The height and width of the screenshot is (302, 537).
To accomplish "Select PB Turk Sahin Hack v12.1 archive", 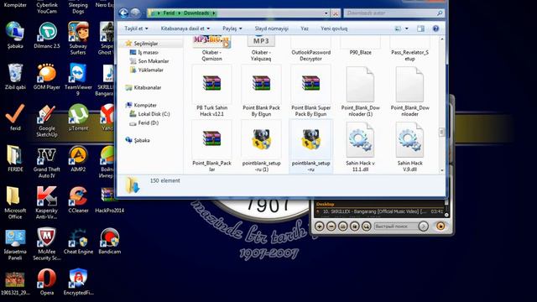I will (x=211, y=91).
